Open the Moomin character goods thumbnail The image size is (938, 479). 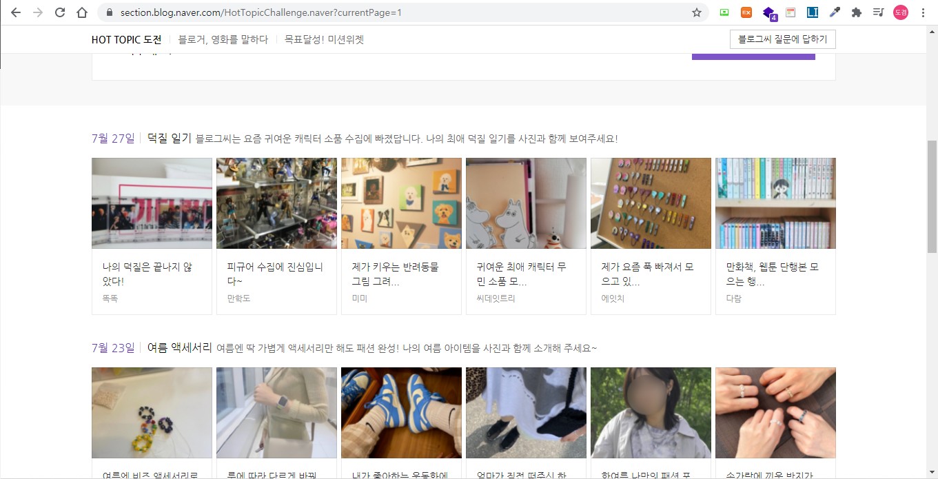(x=526, y=203)
